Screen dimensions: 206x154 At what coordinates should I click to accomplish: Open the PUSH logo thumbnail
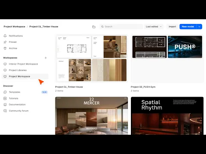point(185,47)
